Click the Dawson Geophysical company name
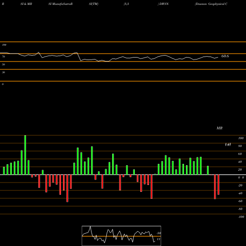The image size is (246, 246). [211, 4]
